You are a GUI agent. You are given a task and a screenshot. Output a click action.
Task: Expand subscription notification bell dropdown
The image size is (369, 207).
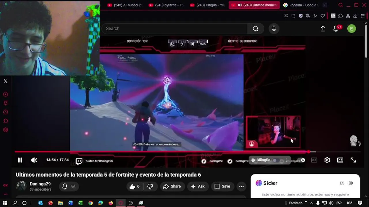[69, 186]
